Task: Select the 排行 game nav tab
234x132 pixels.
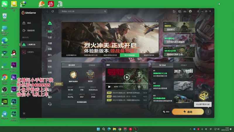Action: coord(50,55)
